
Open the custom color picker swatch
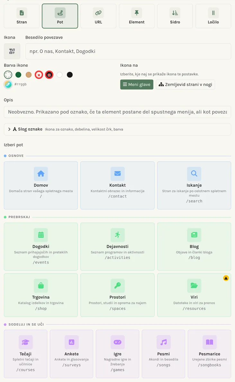click(8, 84)
